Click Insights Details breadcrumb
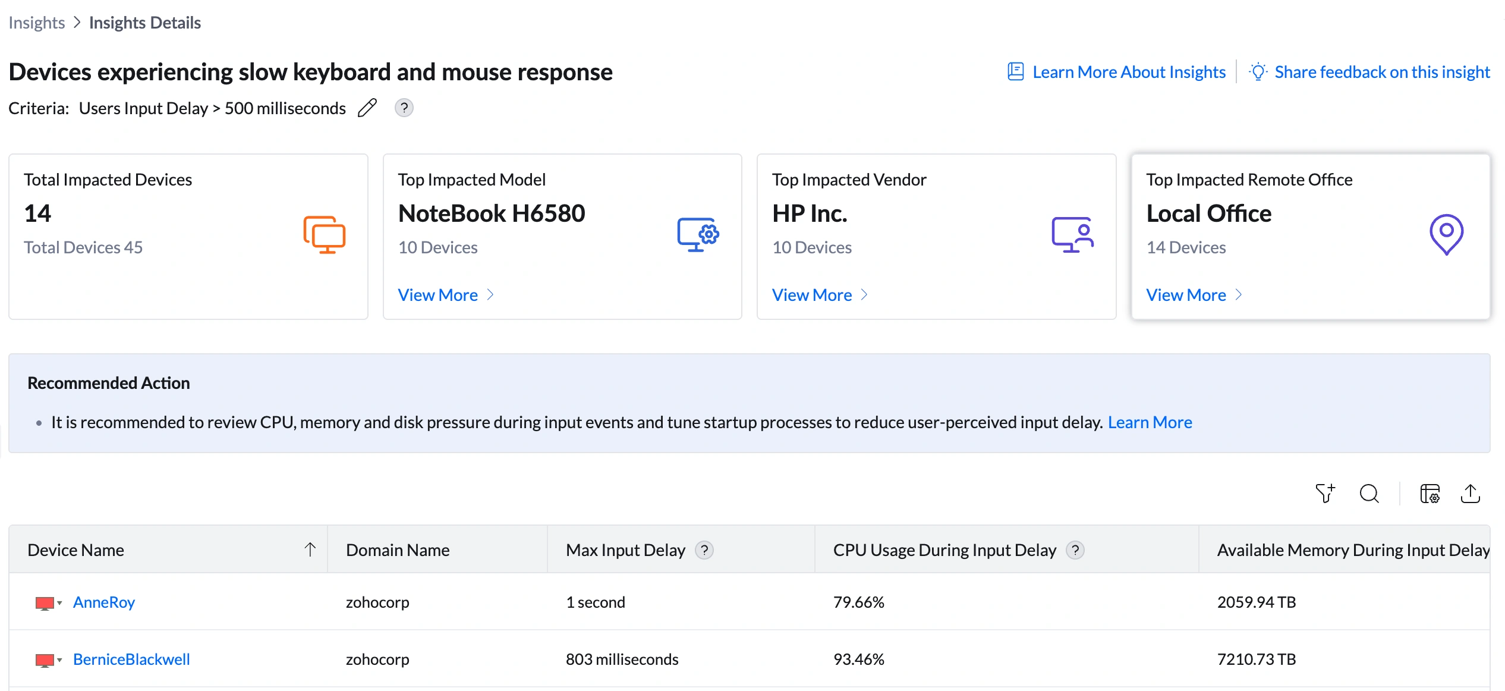 145,23
